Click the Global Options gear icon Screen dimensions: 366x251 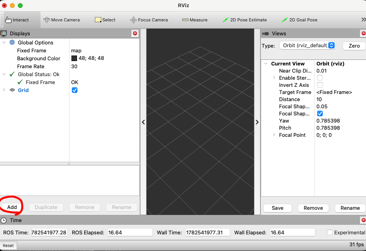click(12, 42)
